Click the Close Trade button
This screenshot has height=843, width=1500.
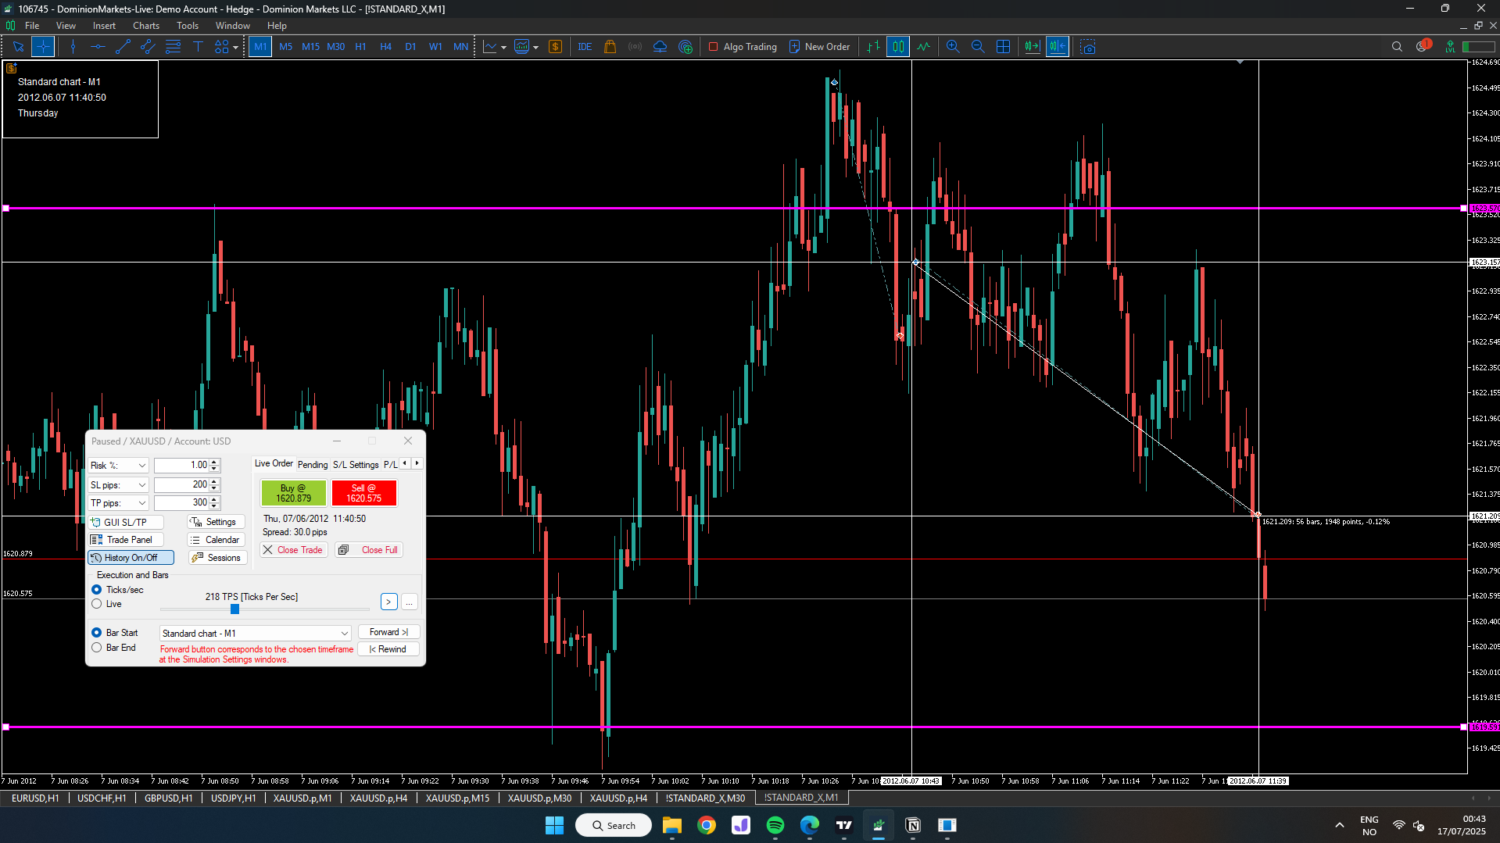tap(293, 550)
